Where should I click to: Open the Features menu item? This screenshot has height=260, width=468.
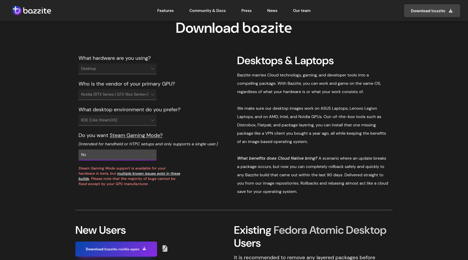(165, 11)
